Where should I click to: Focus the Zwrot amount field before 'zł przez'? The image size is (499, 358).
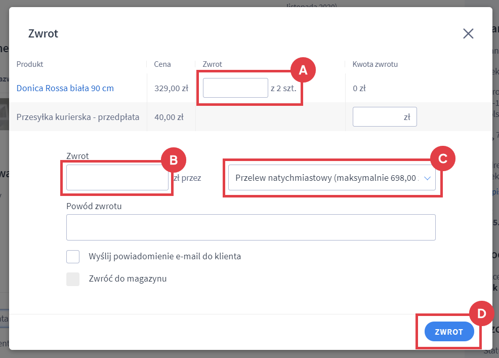tap(117, 178)
